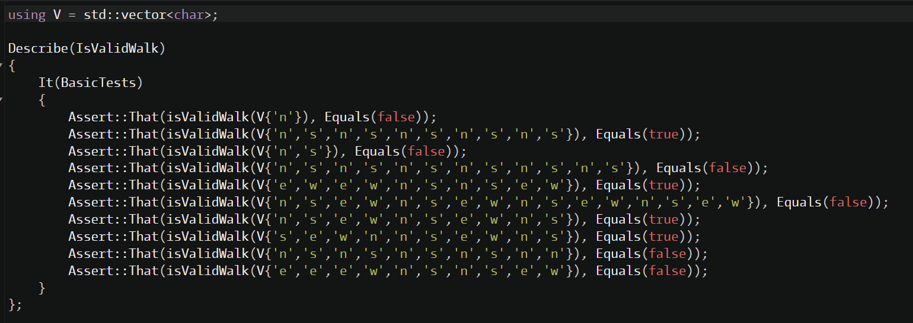913x323 pixels.
Task: Click 'IsValidWalk' inside the Describe parentheses
Action: pos(117,49)
